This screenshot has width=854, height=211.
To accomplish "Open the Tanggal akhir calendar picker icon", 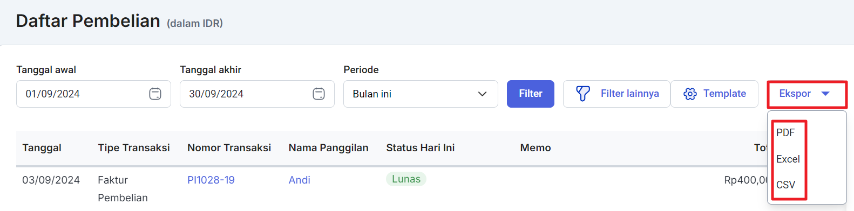I will (x=318, y=94).
